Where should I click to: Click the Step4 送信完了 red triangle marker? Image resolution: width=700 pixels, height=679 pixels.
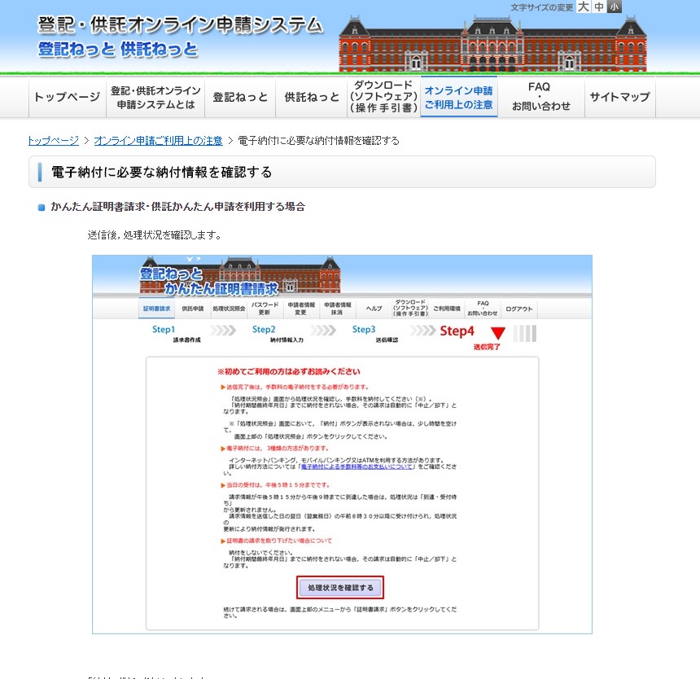pos(498,333)
